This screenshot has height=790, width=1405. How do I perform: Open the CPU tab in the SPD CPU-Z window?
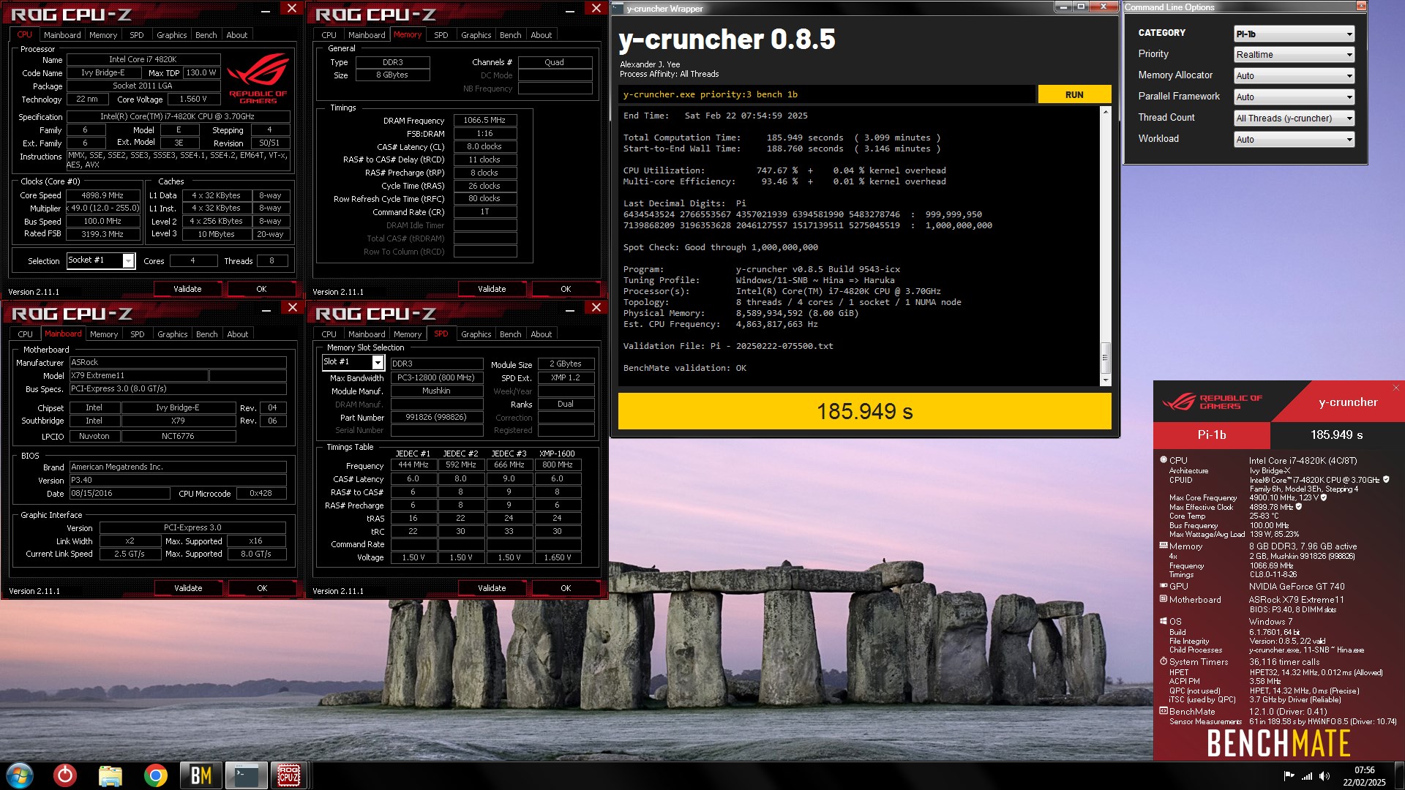pos(329,334)
